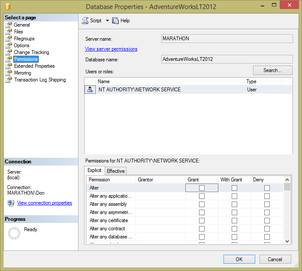Screen dimensions: 302x271
Task: Click the Change Tracking page icon
Action: point(9,52)
